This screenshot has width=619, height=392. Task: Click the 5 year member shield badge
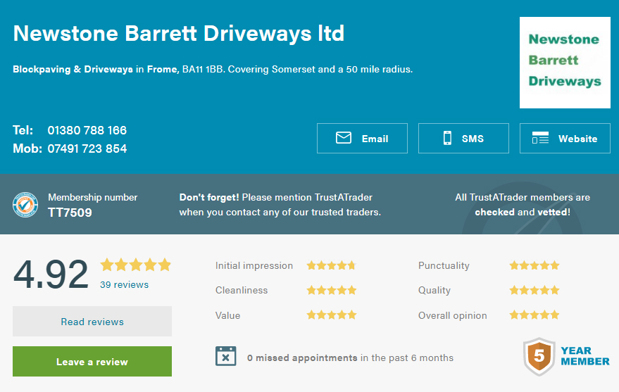[x=539, y=356]
